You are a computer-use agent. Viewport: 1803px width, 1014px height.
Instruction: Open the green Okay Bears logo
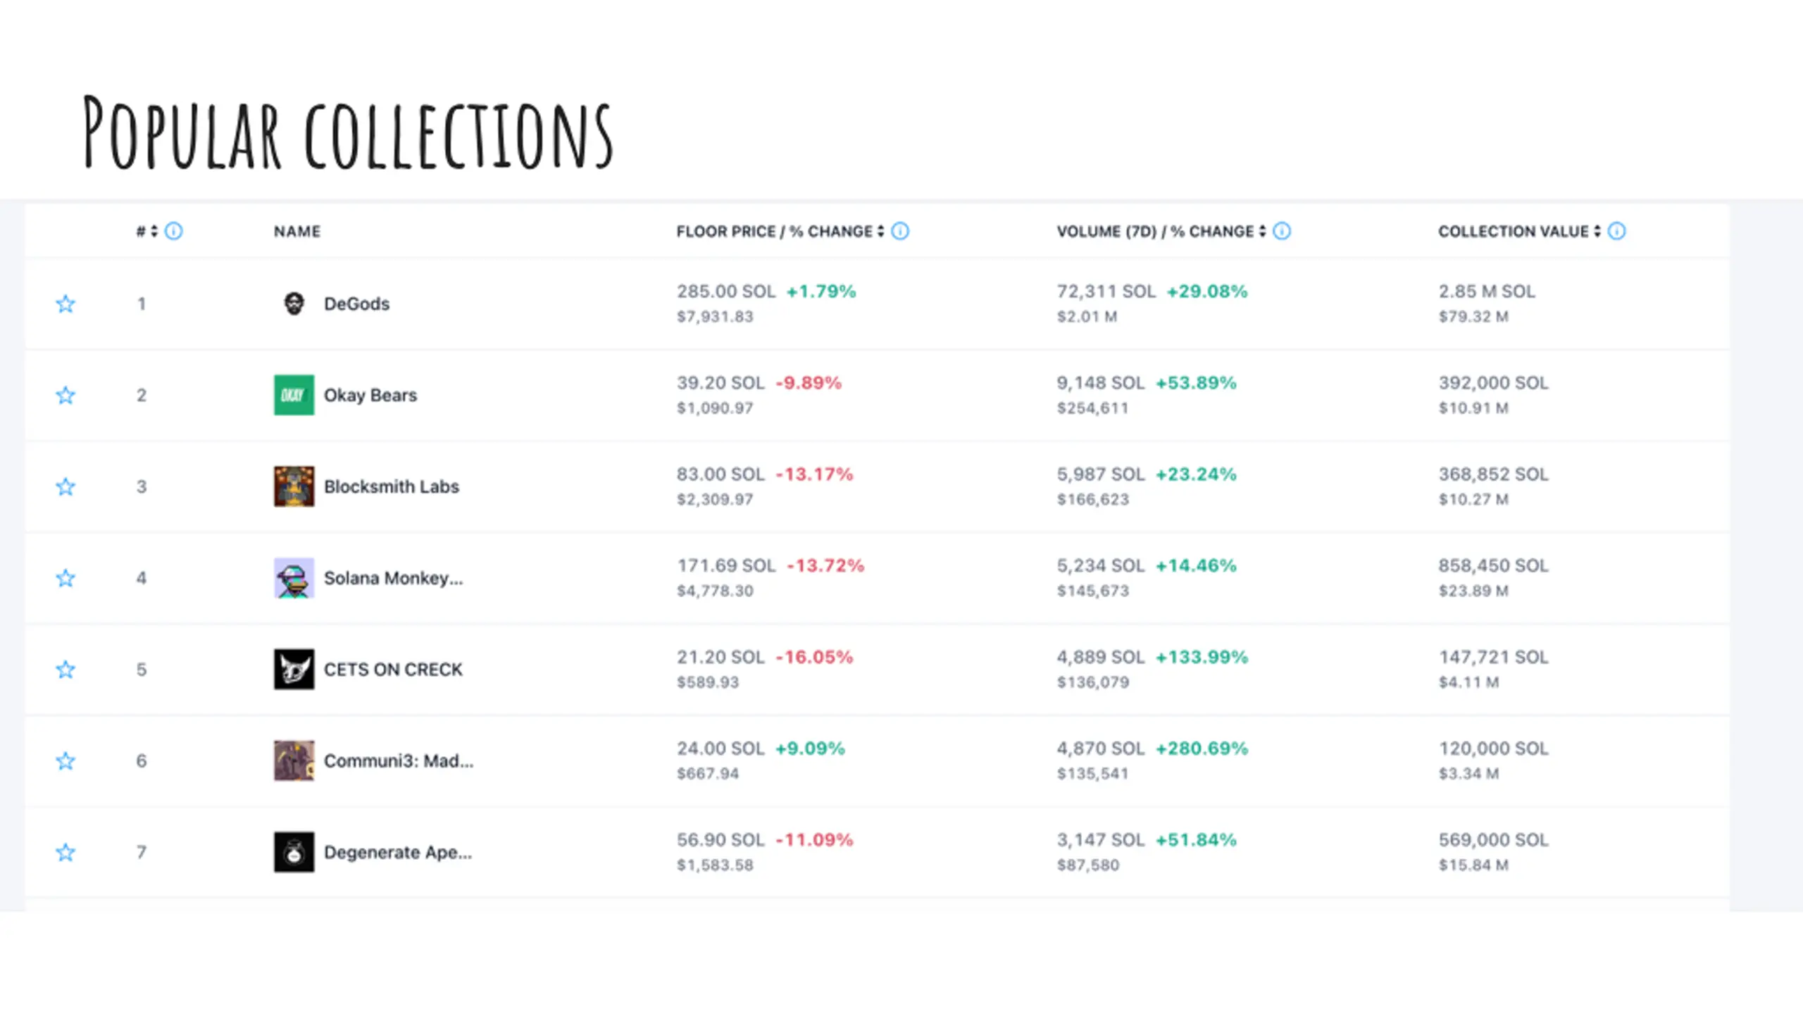pyautogui.click(x=294, y=395)
